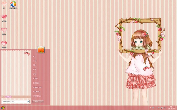This screenshot has width=177, height=110.
Task: Open 文档 (Documents) in Start menu
Action: click(x=35, y=61)
